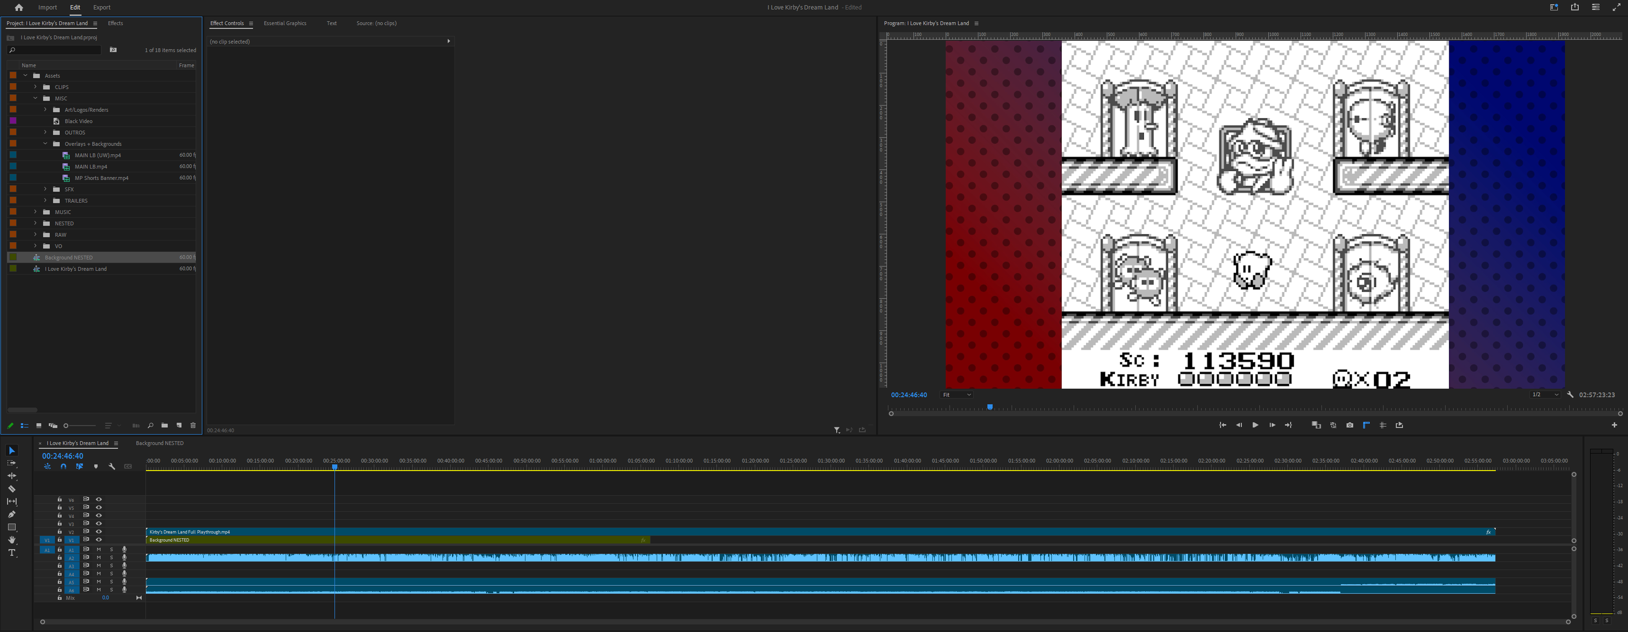Step forward one frame
Image resolution: width=1628 pixels, height=632 pixels.
1272,426
